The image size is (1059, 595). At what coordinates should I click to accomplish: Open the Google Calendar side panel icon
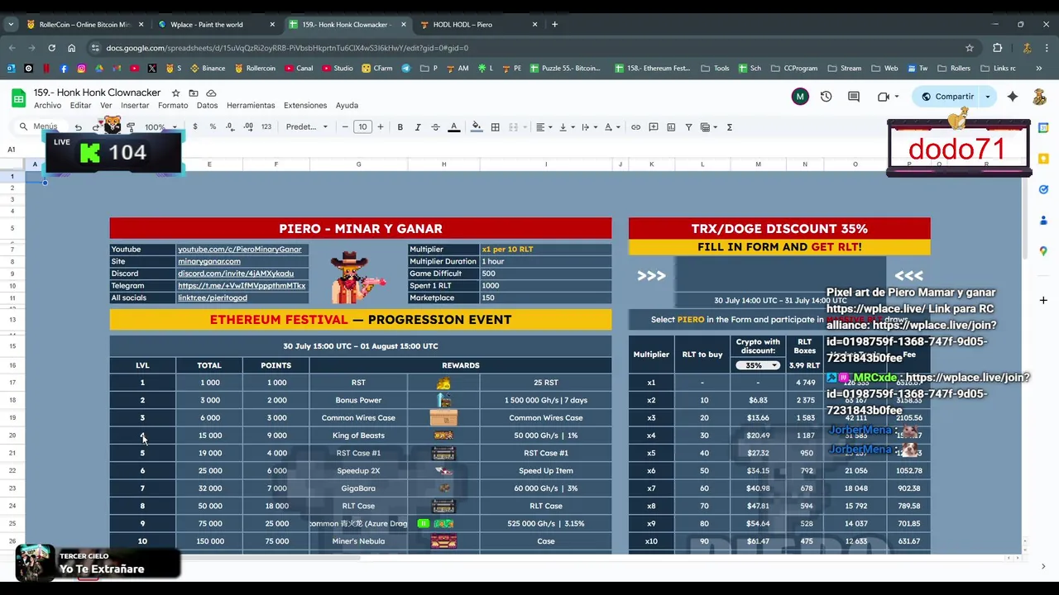[x=1043, y=128]
